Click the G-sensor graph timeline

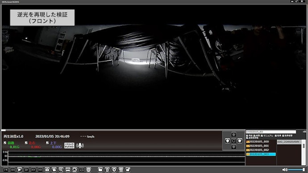coord(126,158)
